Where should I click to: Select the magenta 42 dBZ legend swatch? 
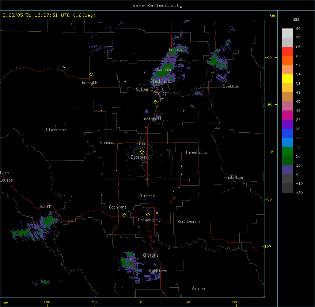(287, 115)
